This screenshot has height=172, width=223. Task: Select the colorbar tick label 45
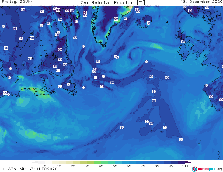[x=101, y=166]
